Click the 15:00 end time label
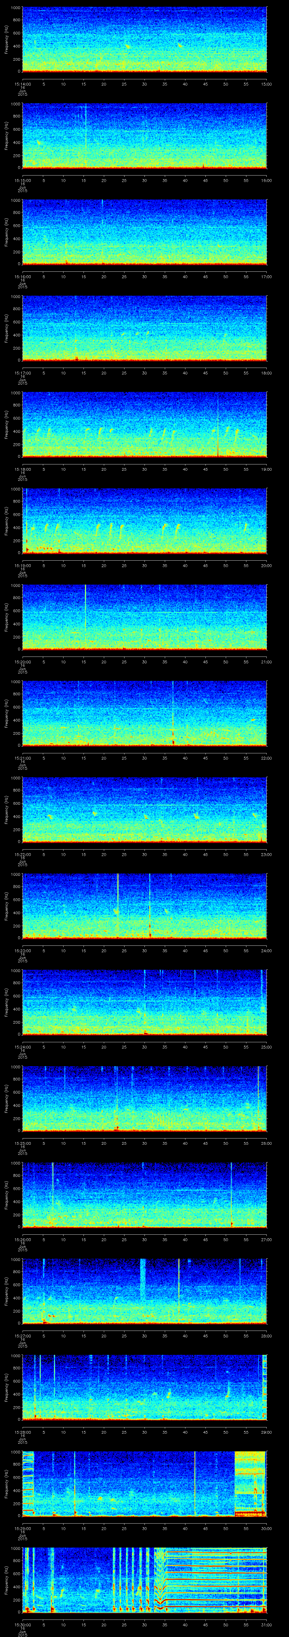The height and width of the screenshot is (1637, 289). click(x=267, y=84)
